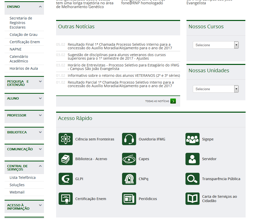Expand the ALUNO menu section

click(x=24, y=100)
